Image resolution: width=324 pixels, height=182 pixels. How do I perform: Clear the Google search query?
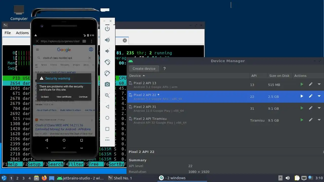point(89,58)
